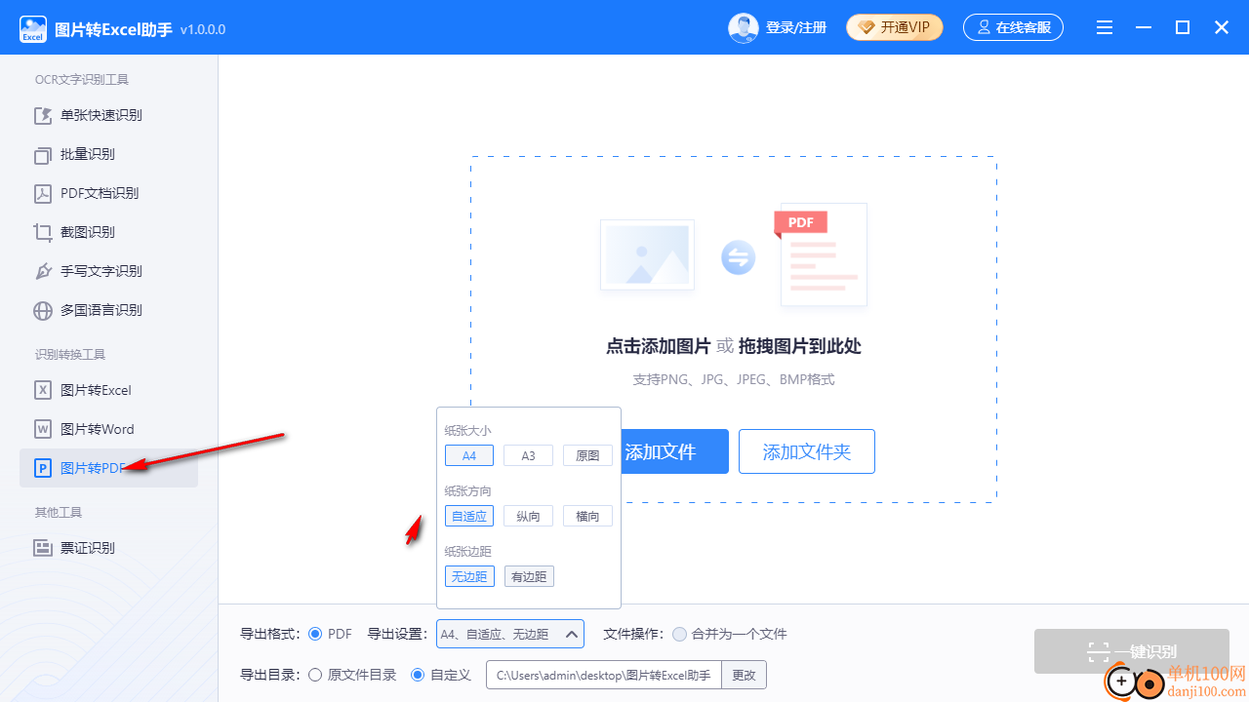Select paper size A3
Screen dimensions: 1249x702
tap(528, 455)
